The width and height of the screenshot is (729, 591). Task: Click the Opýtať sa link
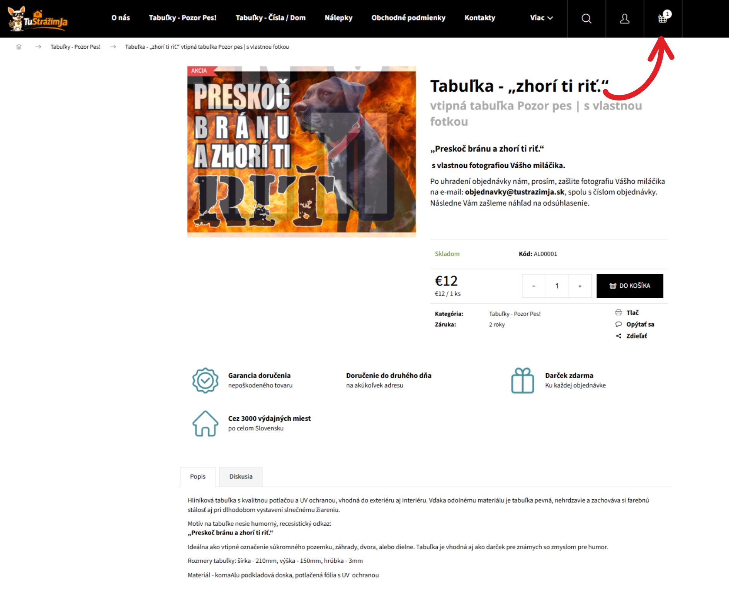[640, 324]
